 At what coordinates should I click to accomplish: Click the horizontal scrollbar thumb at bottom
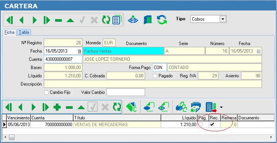12,137
